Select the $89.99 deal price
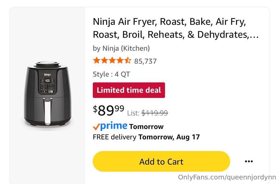 (108, 110)
